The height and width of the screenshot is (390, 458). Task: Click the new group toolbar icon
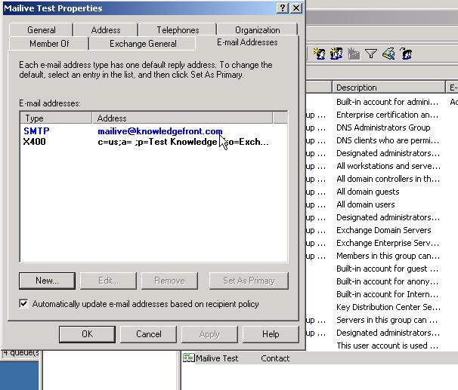pyautogui.click(x=336, y=54)
